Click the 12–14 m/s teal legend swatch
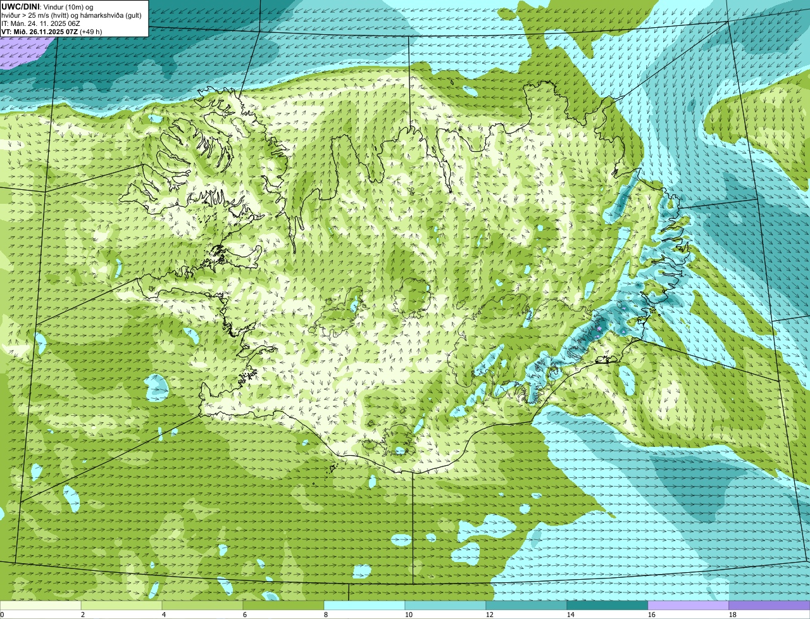The image size is (810, 619). click(526, 606)
